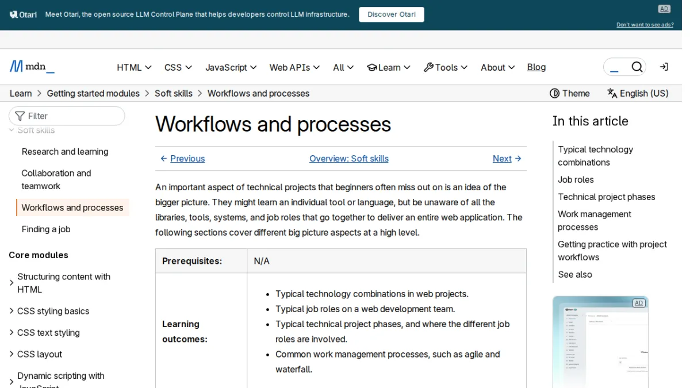Open Finding a job in sidebar
690x388 pixels.
coord(46,229)
